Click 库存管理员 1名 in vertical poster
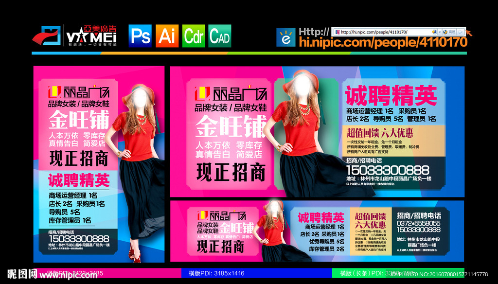The image size is (498, 284). click(70, 220)
